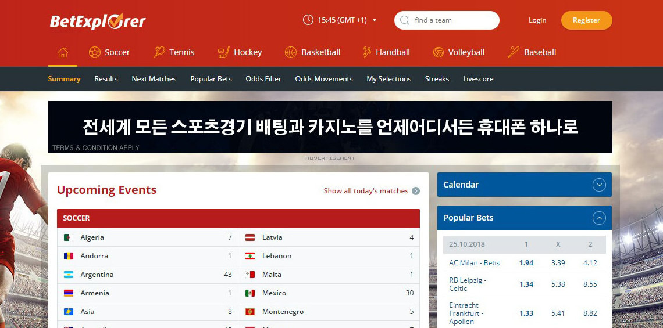The height and width of the screenshot is (328, 663).
Task: Open the RB Leipzig - Celtic match
Action: (468, 284)
